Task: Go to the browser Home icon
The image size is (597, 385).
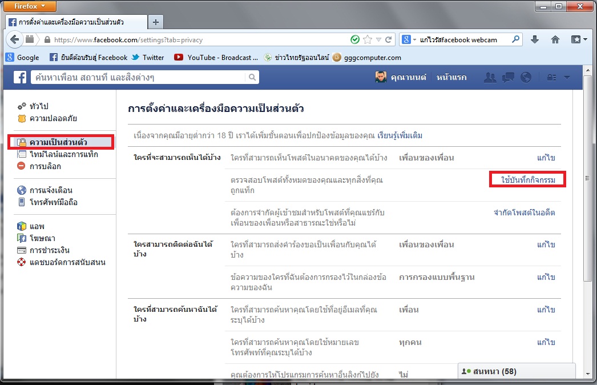Action: 555,39
